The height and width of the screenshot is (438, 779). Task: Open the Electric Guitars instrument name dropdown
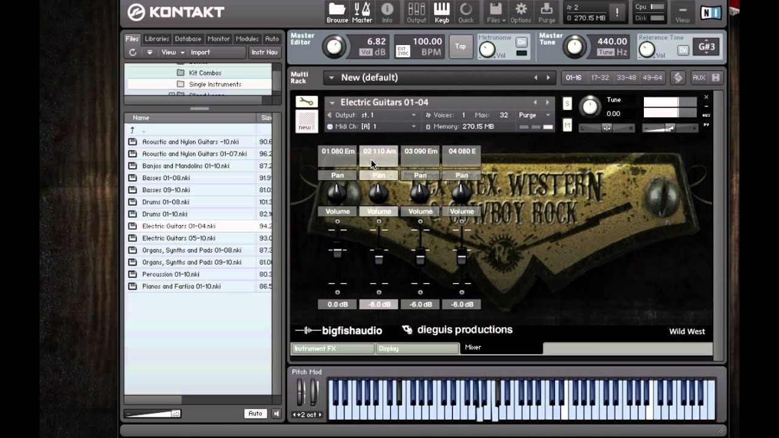tap(332, 102)
